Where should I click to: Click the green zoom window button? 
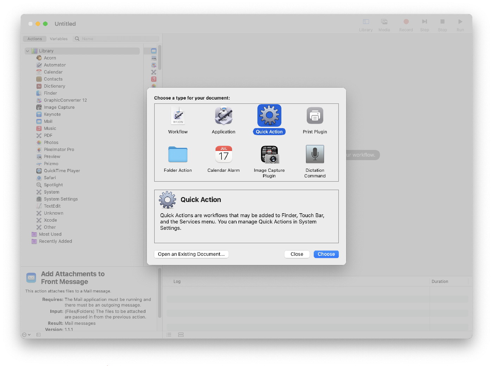click(45, 24)
